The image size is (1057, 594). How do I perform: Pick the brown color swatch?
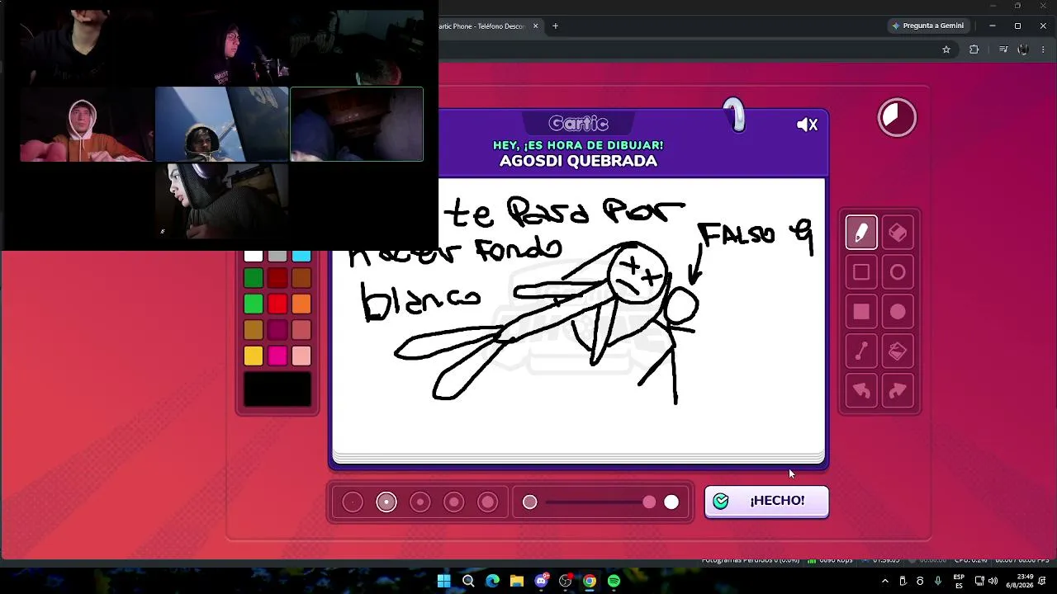coord(301,278)
